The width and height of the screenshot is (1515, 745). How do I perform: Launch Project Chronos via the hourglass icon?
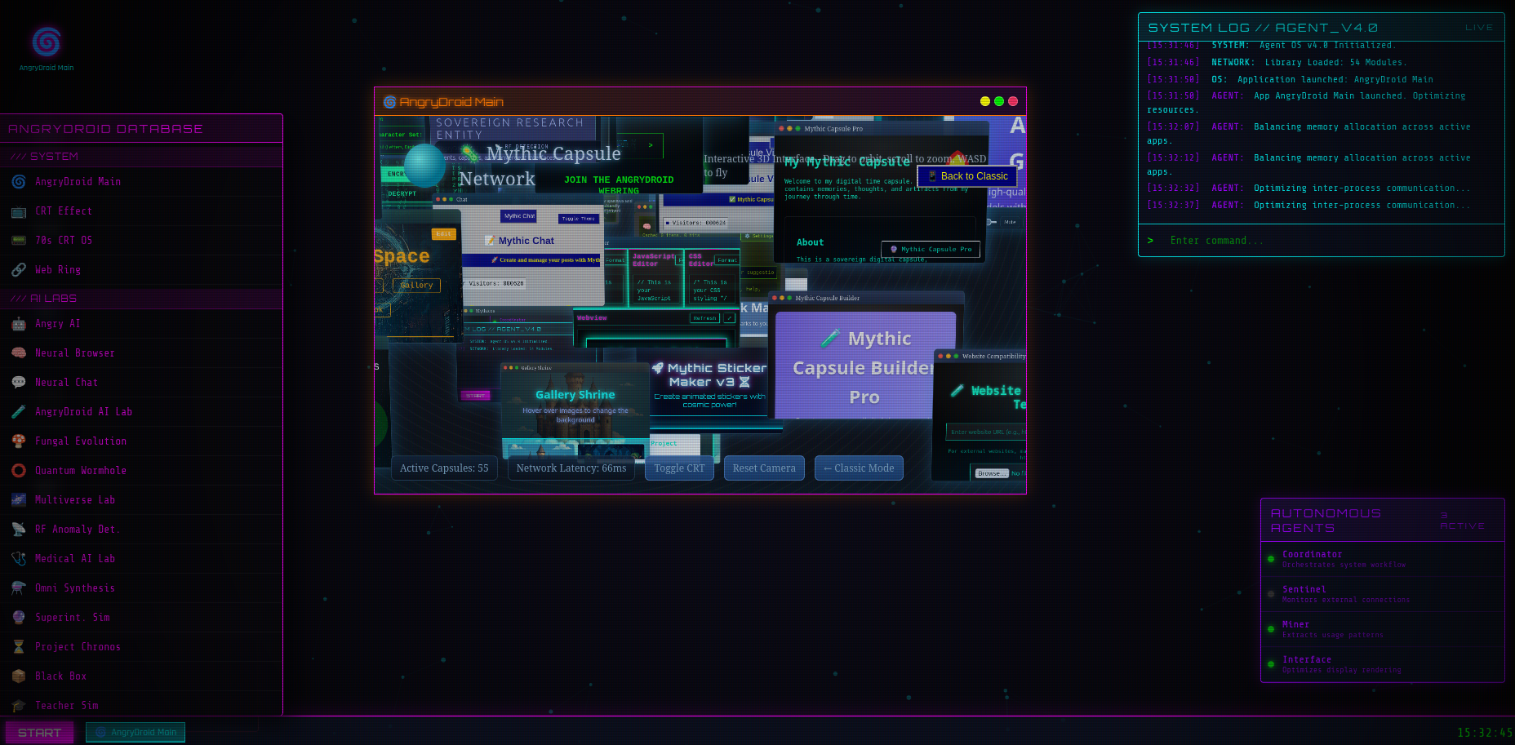(18, 646)
